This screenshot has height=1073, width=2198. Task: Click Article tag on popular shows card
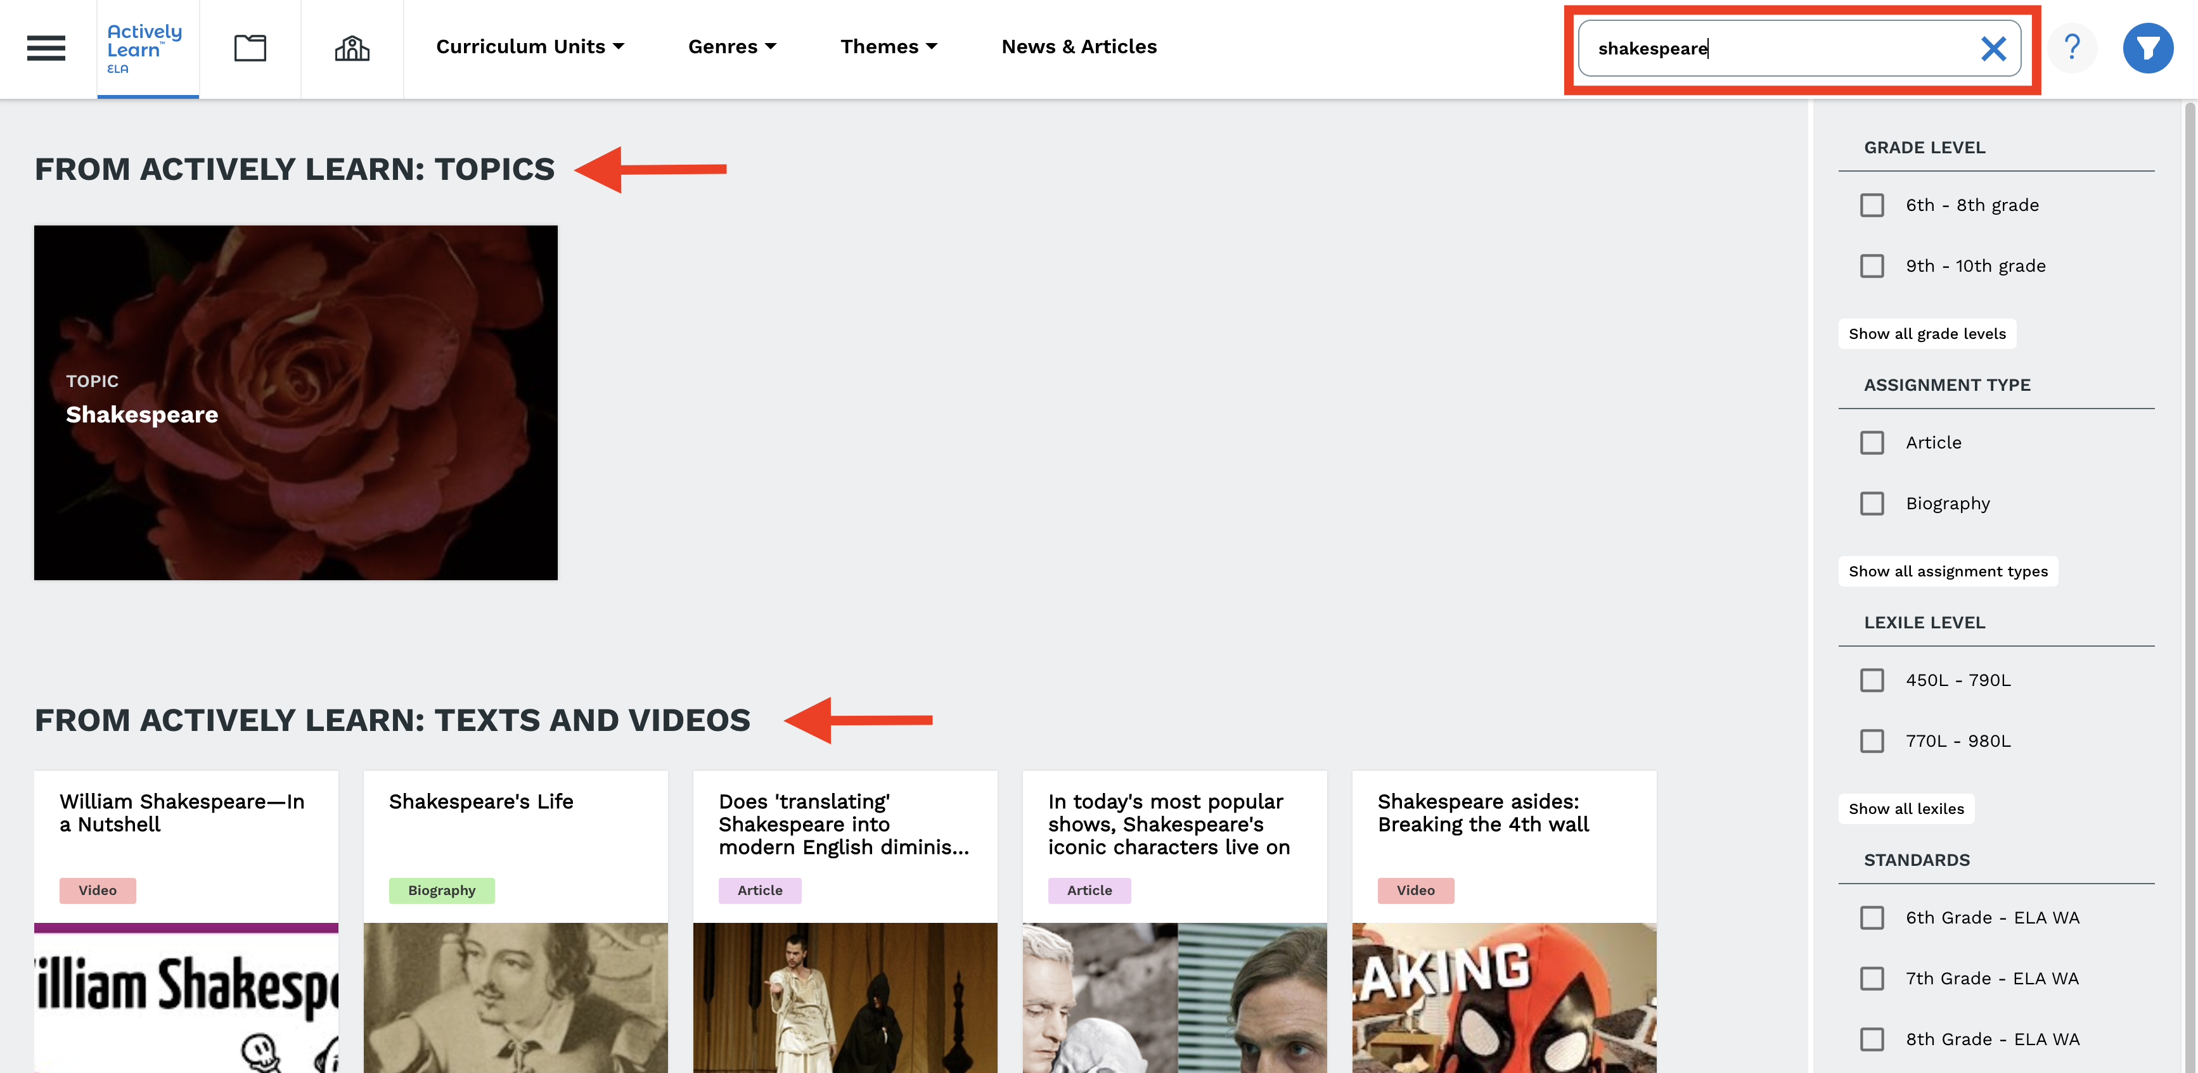(x=1089, y=891)
